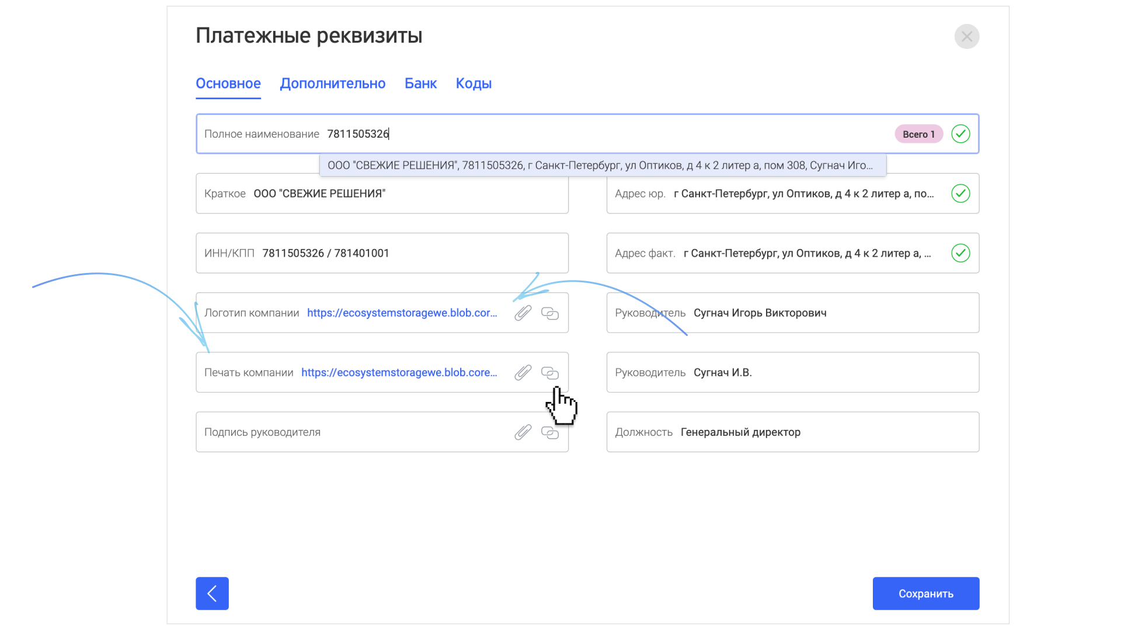Click the blue back arrow button

pyautogui.click(x=212, y=593)
